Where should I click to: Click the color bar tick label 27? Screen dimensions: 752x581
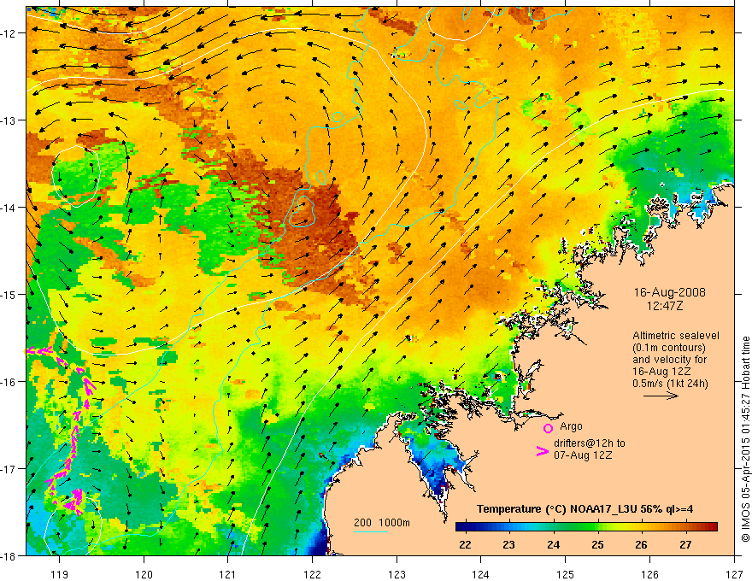coord(686,545)
